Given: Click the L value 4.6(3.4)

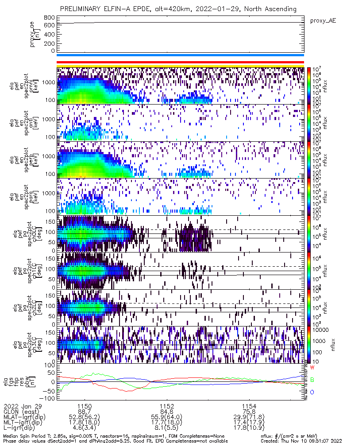Looking at the screenshot, I should (x=85, y=428).
